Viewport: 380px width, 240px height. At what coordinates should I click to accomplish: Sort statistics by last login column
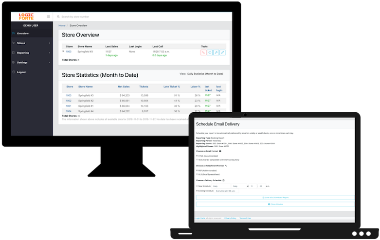pos(219,88)
